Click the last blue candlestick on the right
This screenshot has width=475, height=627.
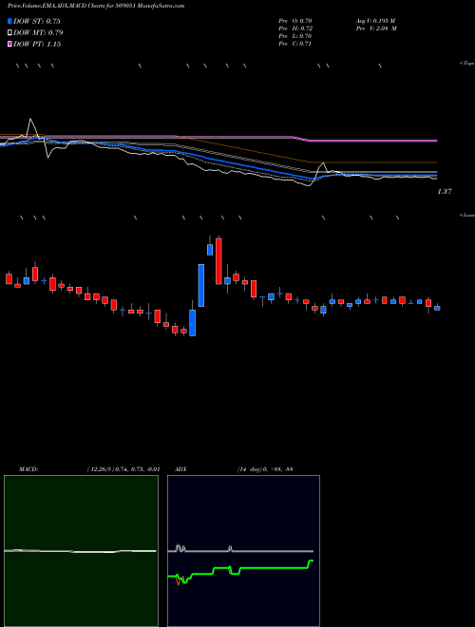(437, 308)
